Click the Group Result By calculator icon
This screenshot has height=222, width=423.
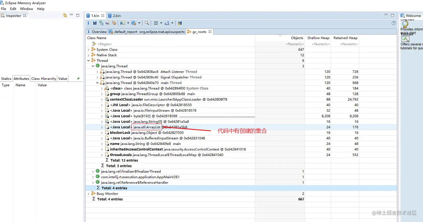(156, 23)
